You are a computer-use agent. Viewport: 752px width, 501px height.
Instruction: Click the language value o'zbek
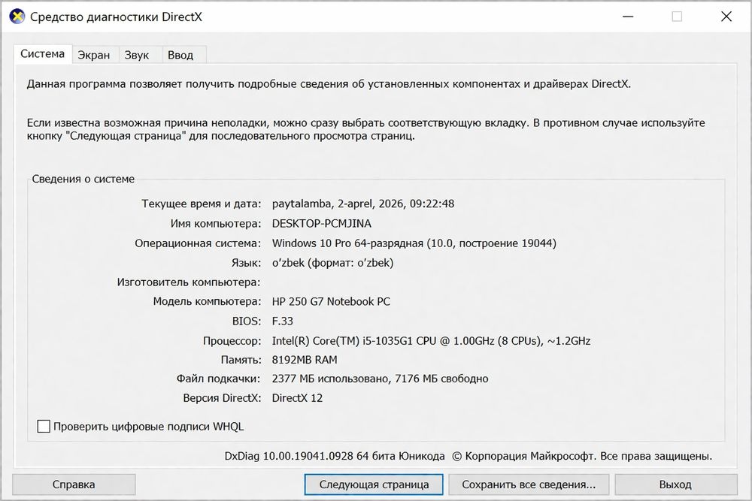(x=332, y=262)
